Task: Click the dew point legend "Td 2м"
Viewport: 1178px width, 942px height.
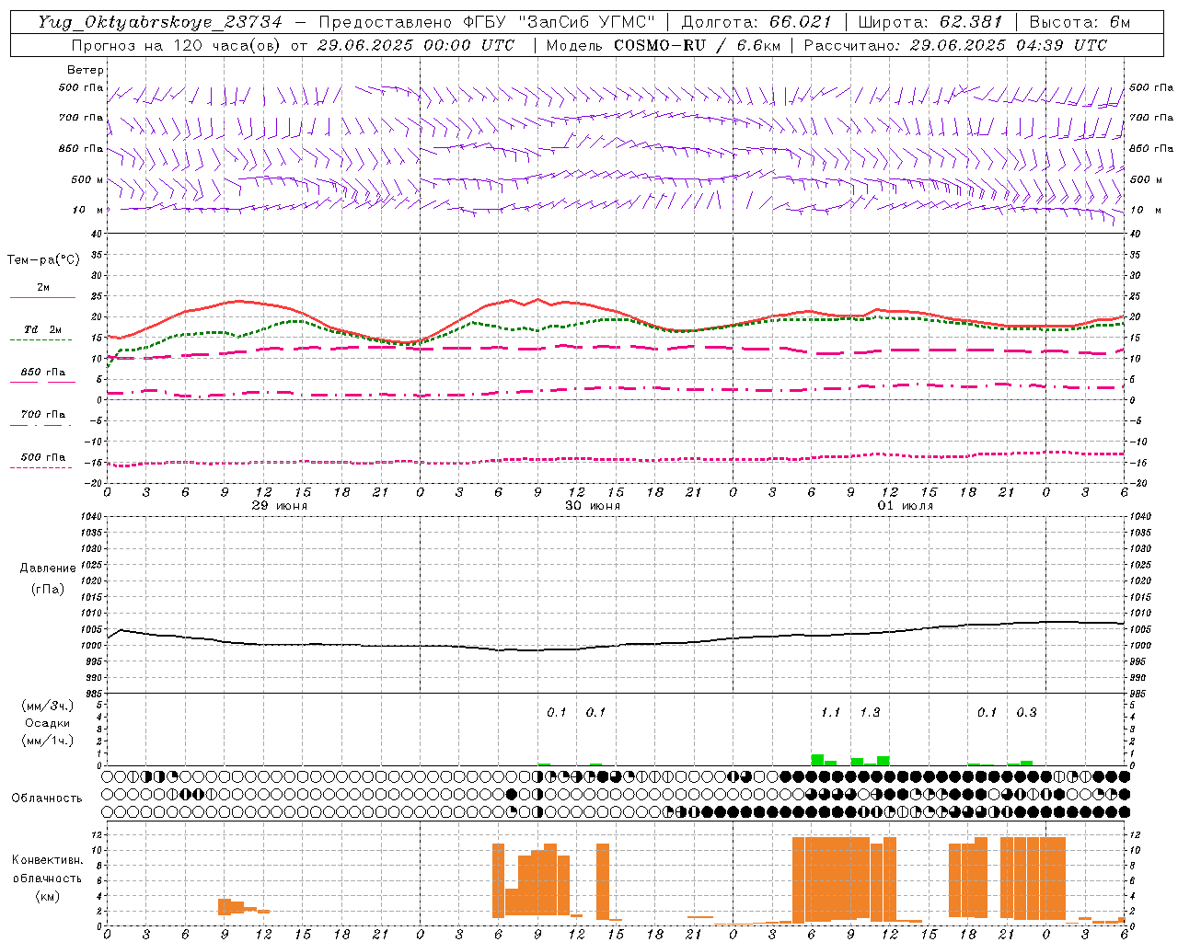Action: [42, 329]
